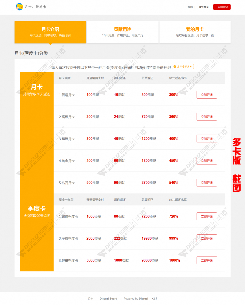Activate 立即开通 for 普通月卡
The height and width of the screenshot is (305, 245).
(x=207, y=95)
